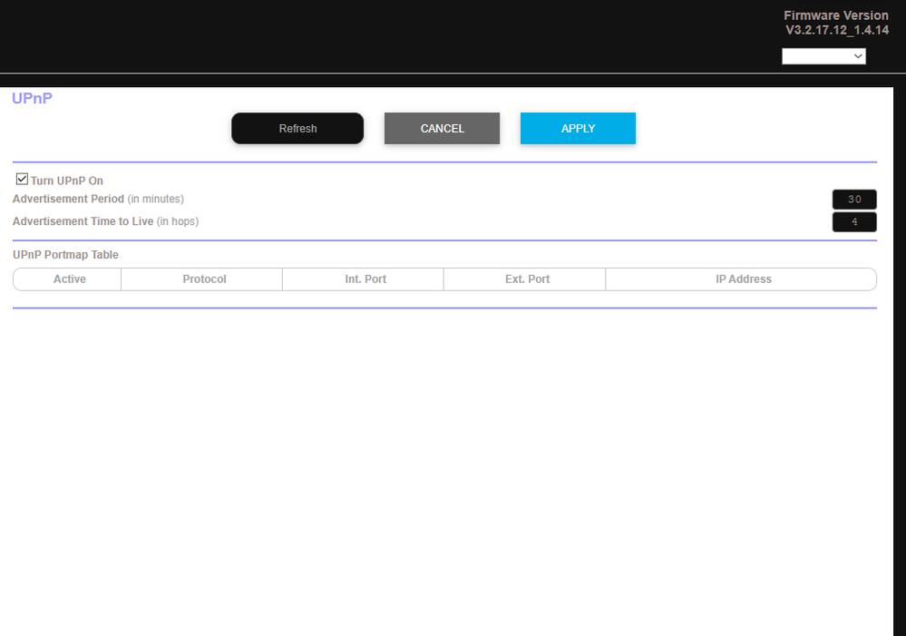The width and height of the screenshot is (906, 636).
Task: Click the Protocol column header
Action: (x=204, y=279)
